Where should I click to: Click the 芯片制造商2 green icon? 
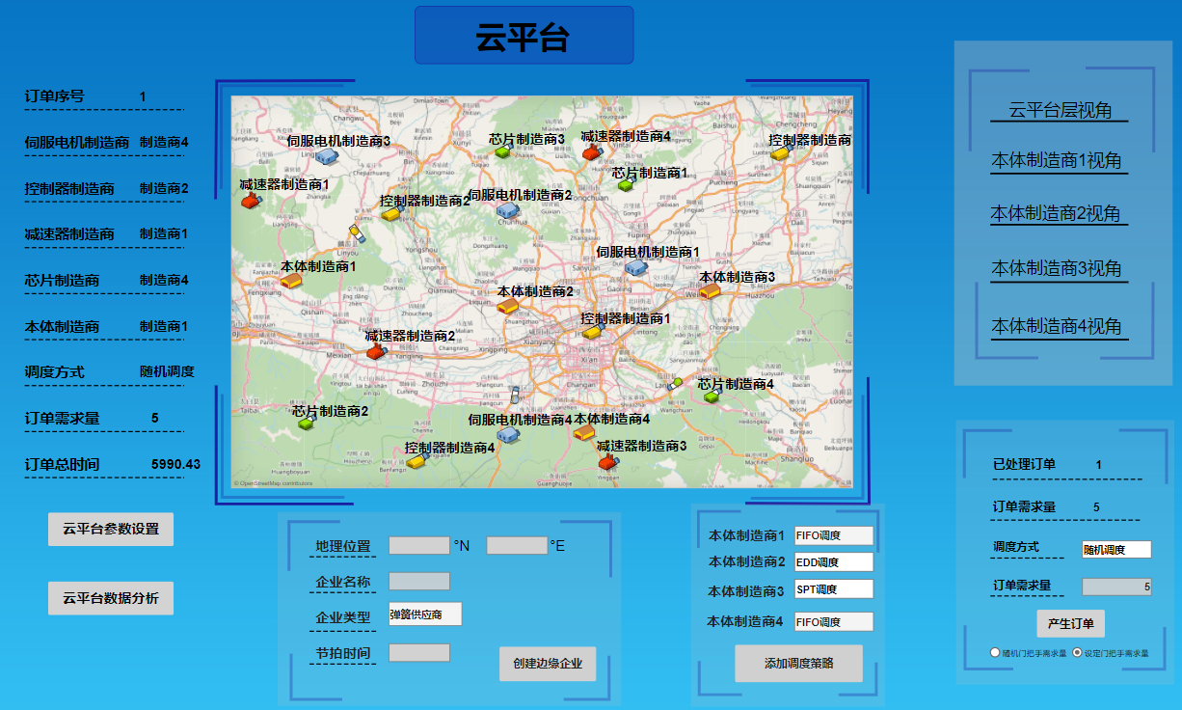[307, 423]
